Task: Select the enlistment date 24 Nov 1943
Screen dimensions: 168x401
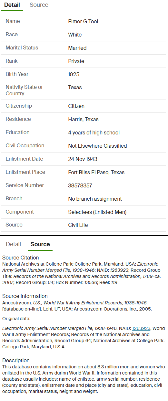Action: 83,159
